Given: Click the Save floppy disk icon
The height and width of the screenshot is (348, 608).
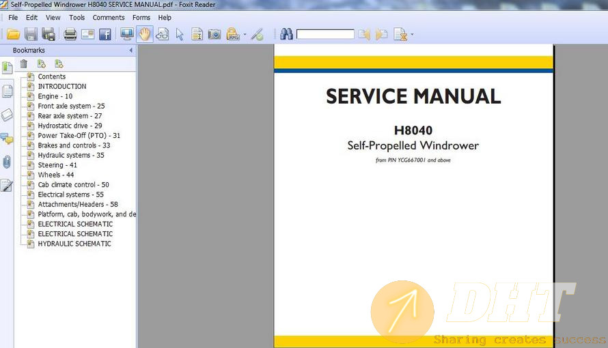Looking at the screenshot, I should tap(31, 34).
